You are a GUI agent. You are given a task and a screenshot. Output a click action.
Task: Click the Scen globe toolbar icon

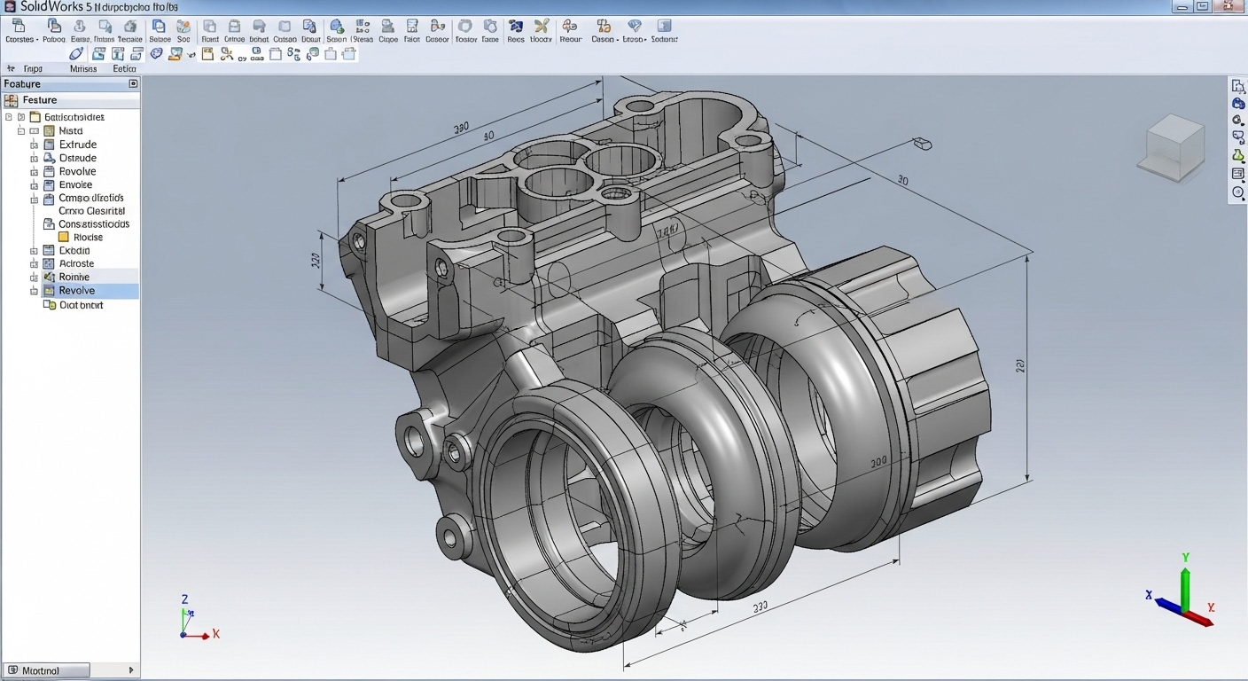pos(337,27)
